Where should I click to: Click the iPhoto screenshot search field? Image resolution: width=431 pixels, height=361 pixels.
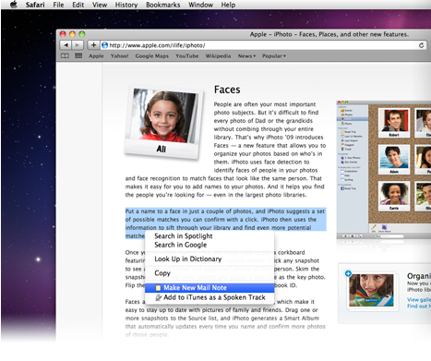[x=389, y=236]
